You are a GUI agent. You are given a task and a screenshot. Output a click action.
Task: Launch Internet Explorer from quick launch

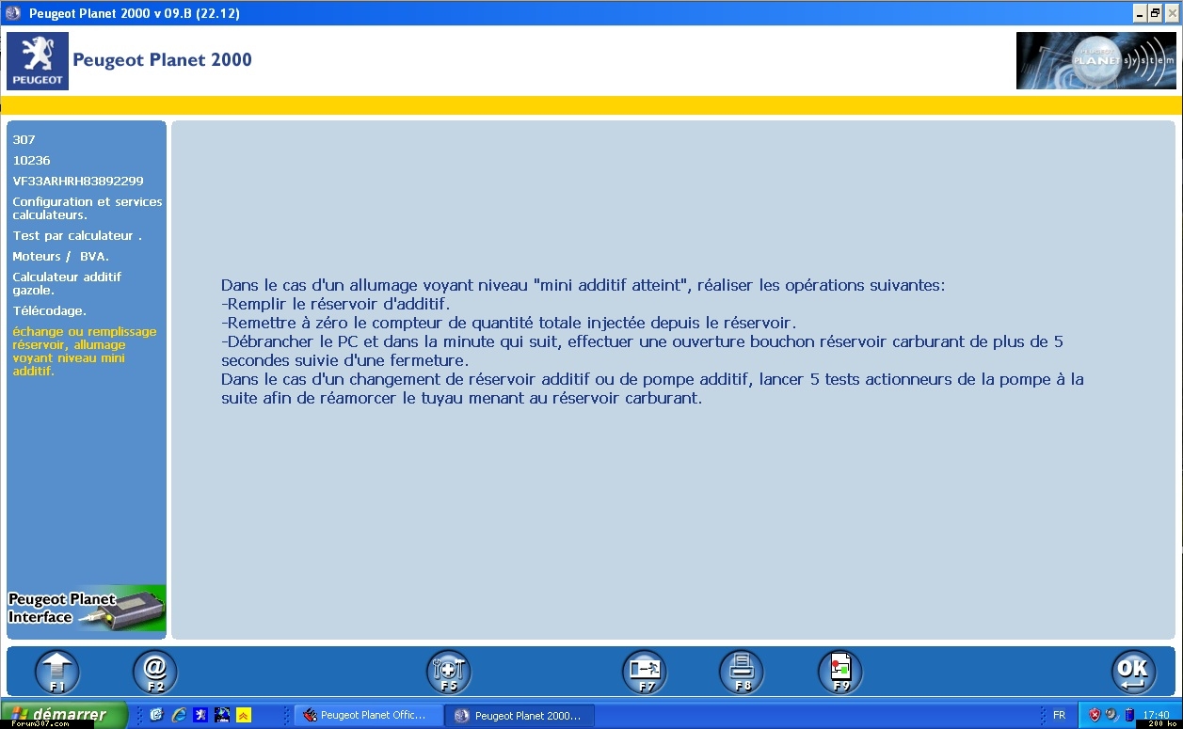[x=179, y=715]
